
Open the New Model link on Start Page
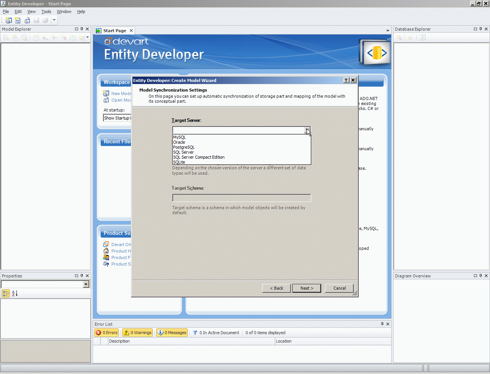121,93
